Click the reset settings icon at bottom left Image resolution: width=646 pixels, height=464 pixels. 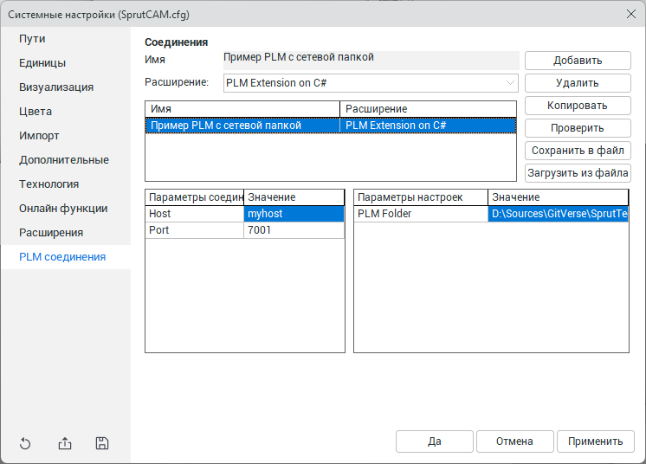coord(25,443)
